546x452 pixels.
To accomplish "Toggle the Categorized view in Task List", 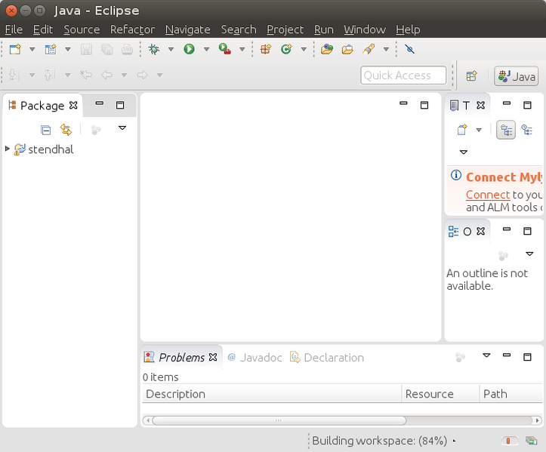I will (506, 130).
